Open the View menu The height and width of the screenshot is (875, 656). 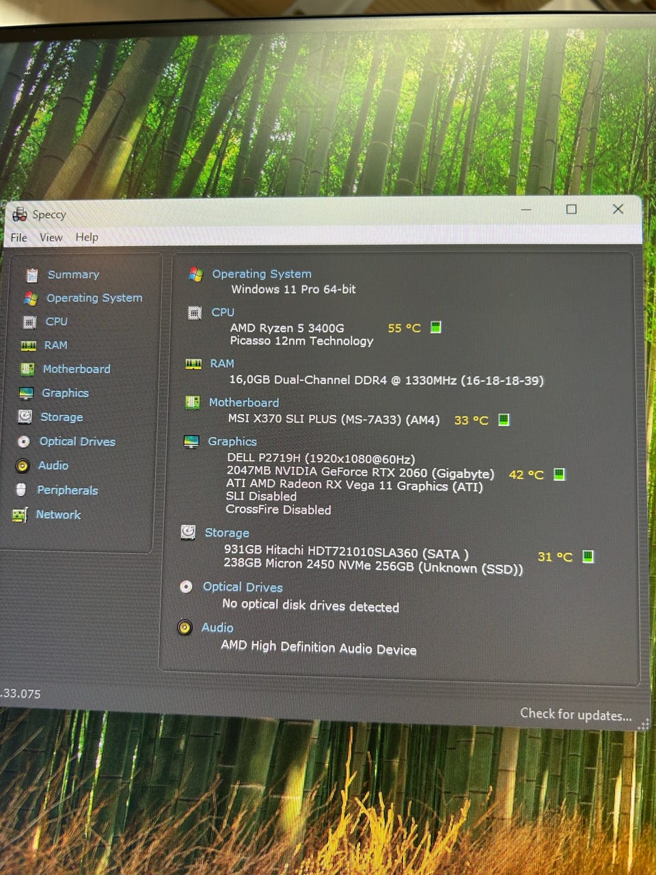[x=51, y=237]
